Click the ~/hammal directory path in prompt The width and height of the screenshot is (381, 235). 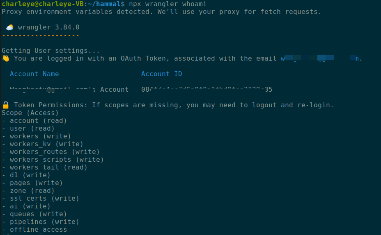point(104,4)
